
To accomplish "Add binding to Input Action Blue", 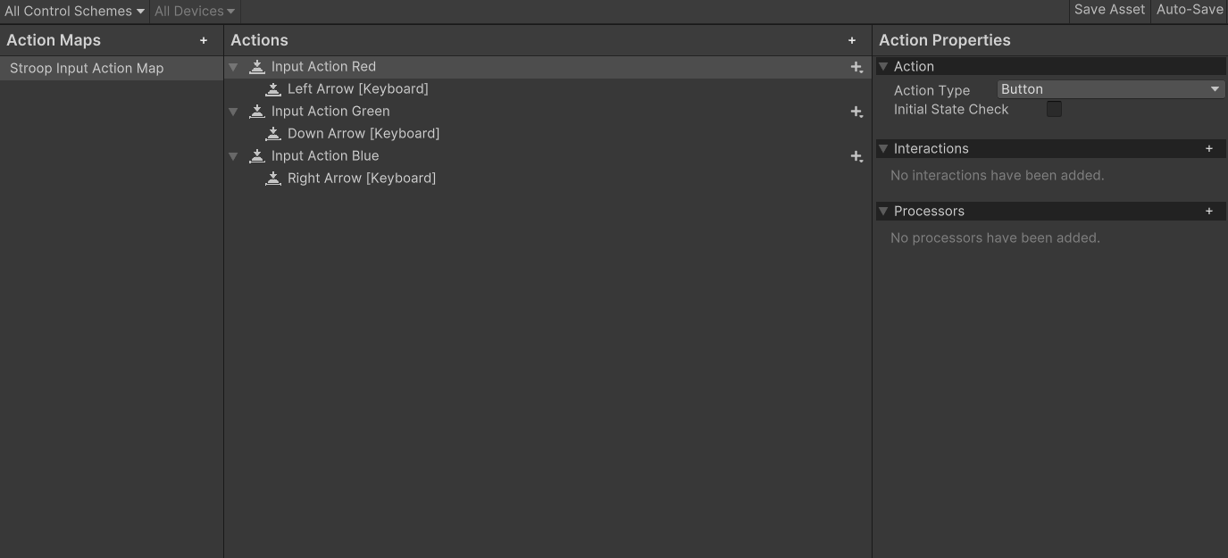I will coord(856,156).
